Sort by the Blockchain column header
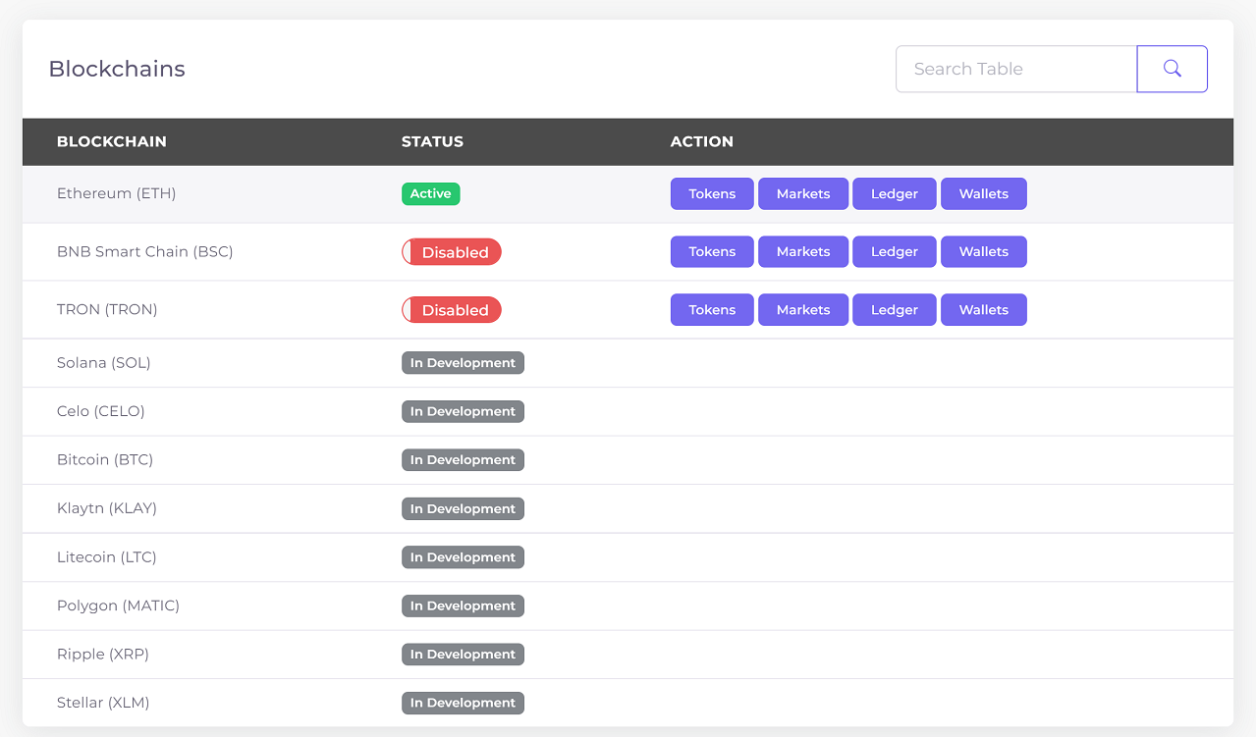The height and width of the screenshot is (737, 1256). coord(112,141)
